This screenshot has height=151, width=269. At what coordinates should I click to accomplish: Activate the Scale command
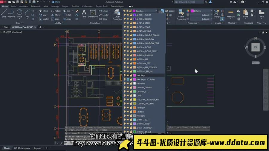[x=55, y=19]
